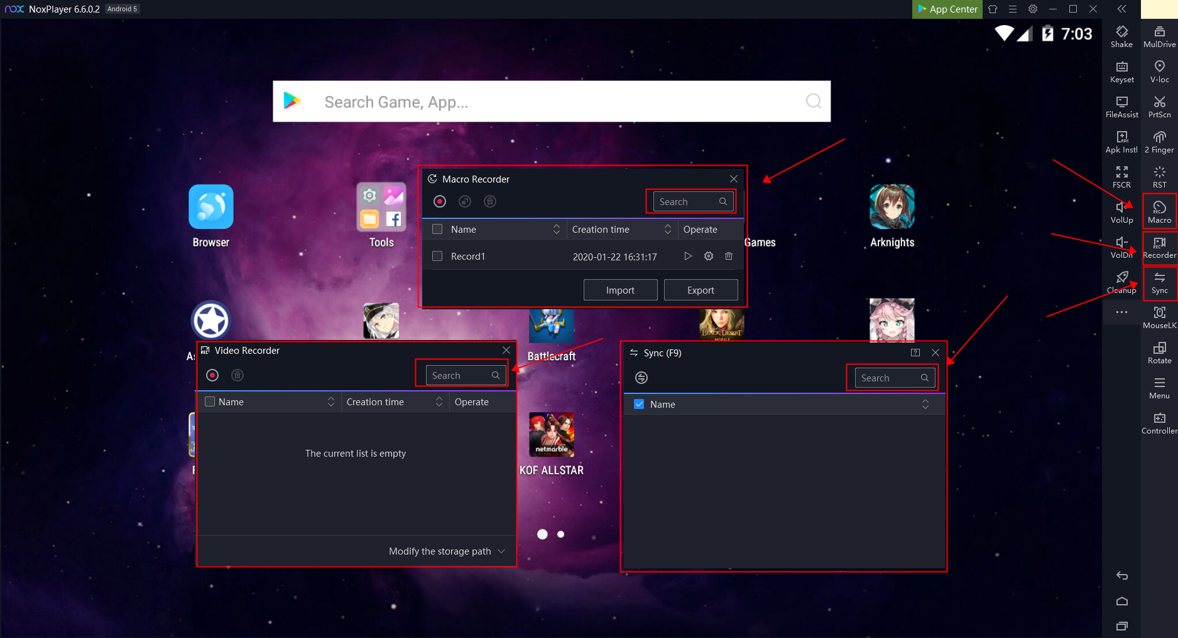Play the Record1 macro
The height and width of the screenshot is (638, 1178).
[688, 256]
